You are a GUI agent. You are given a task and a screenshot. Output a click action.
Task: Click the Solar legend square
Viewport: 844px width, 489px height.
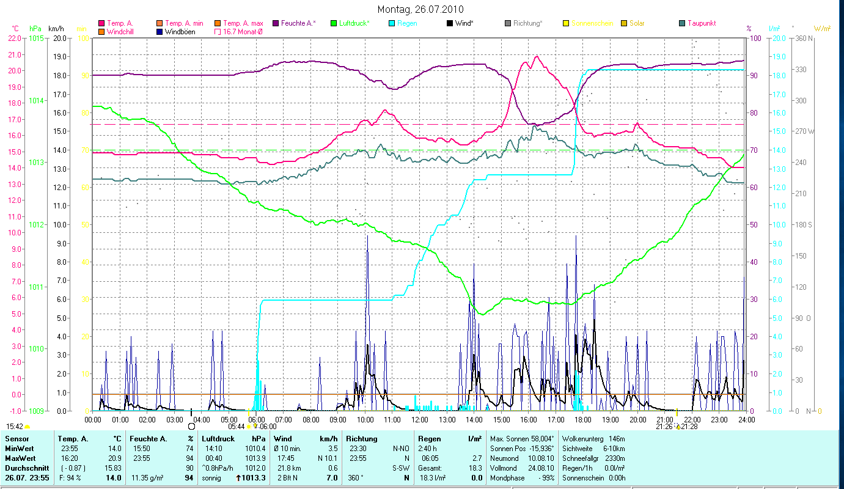coord(623,23)
